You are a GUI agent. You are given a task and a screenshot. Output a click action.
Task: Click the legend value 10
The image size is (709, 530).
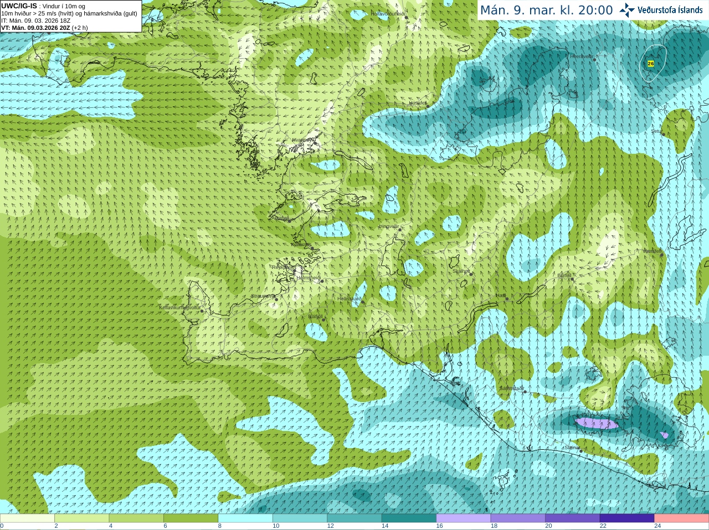tap(276, 526)
